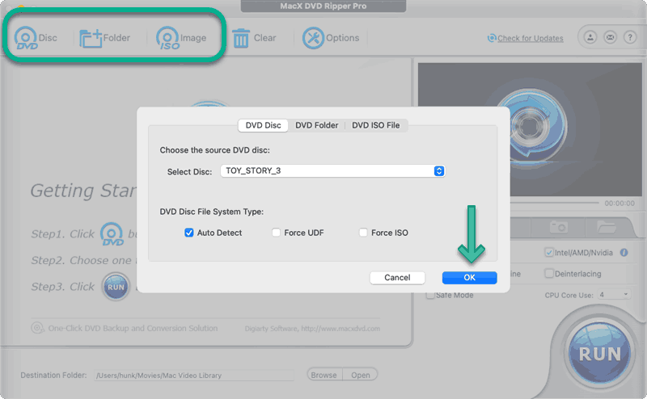Open the CPU Core Use dropdown
The width and height of the screenshot is (647, 399).
coord(615,295)
